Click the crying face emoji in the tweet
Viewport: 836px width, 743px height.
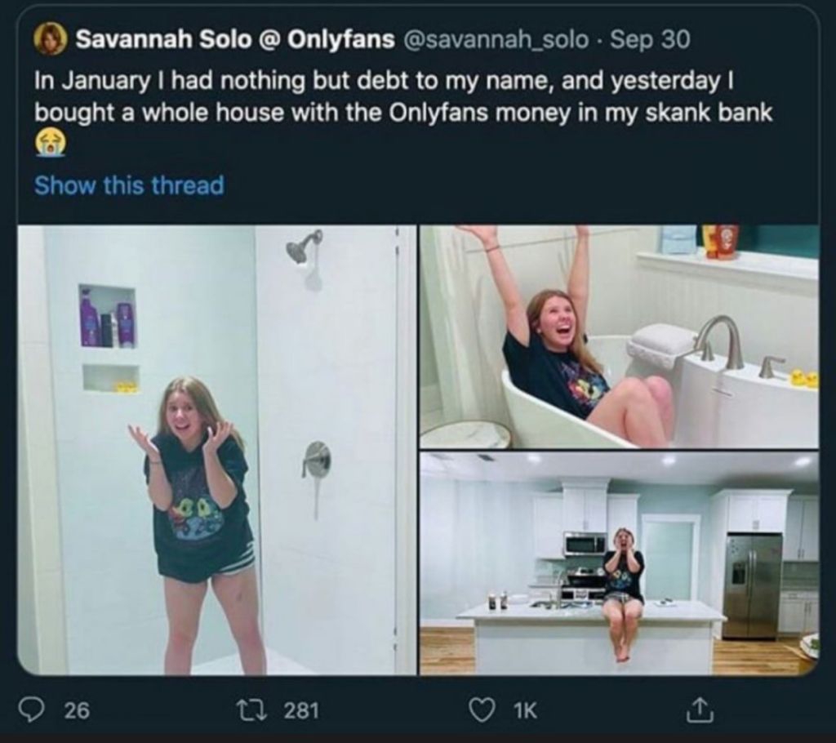coord(49,145)
